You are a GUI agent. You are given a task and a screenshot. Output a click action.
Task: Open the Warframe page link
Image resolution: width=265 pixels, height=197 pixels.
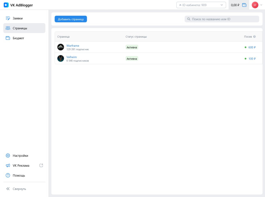73,46
